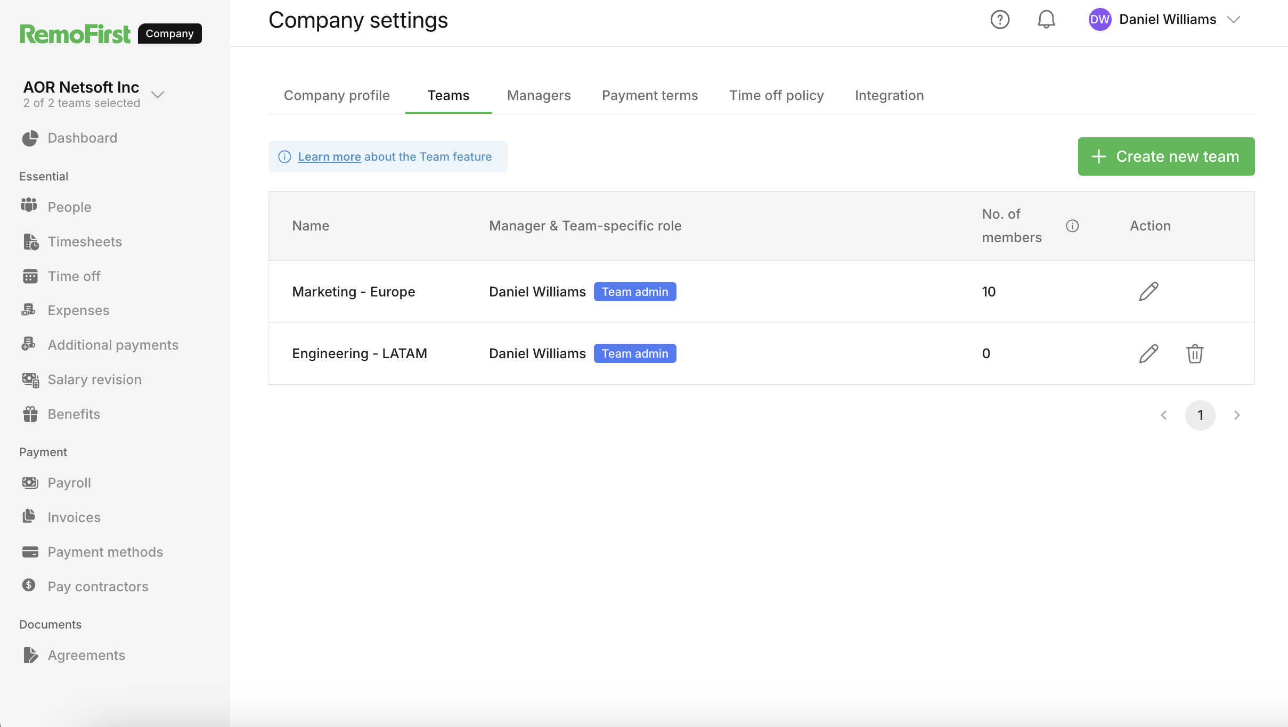This screenshot has width=1288, height=727.
Task: Click Team admin badge in Marketing row
Action: (635, 292)
